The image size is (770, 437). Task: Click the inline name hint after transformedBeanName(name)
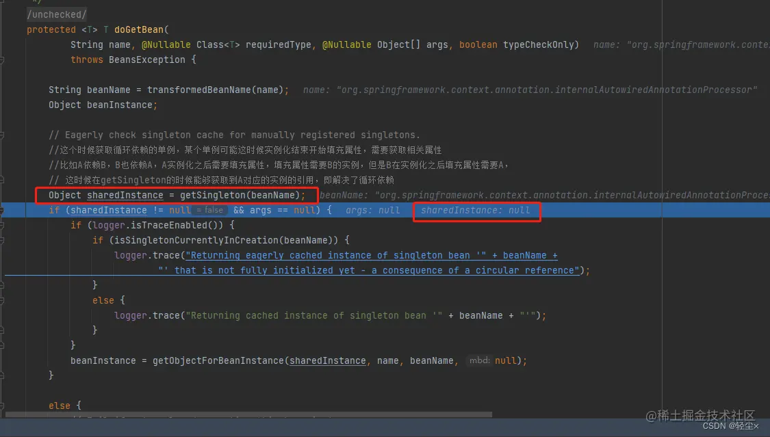[530, 90]
